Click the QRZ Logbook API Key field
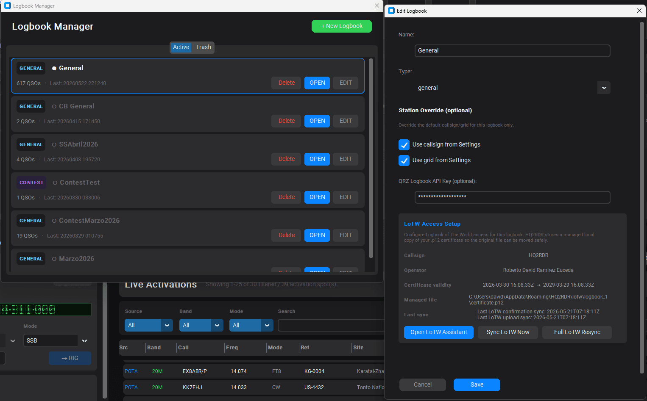The height and width of the screenshot is (401, 647). tap(513, 197)
